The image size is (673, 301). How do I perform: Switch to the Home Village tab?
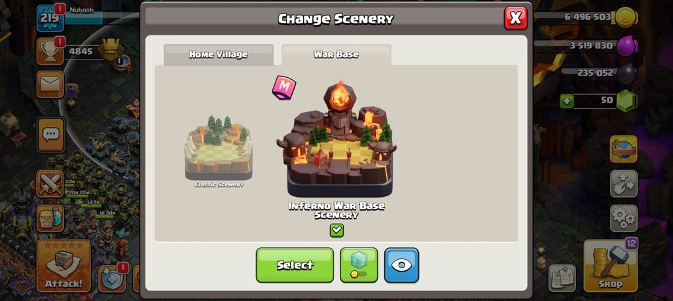(x=219, y=54)
